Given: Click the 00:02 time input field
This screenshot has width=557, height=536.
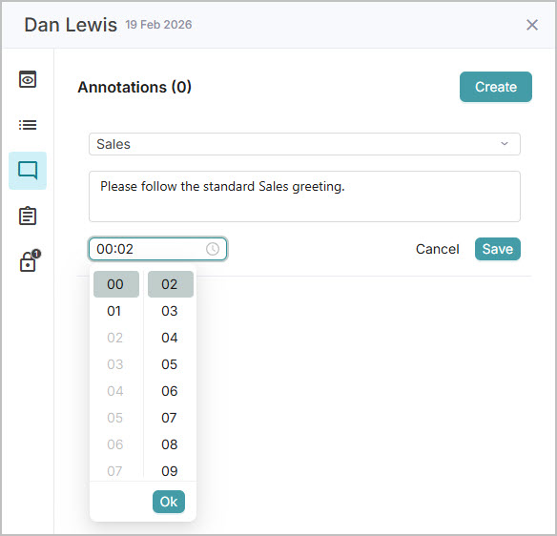Looking at the screenshot, I should point(157,249).
